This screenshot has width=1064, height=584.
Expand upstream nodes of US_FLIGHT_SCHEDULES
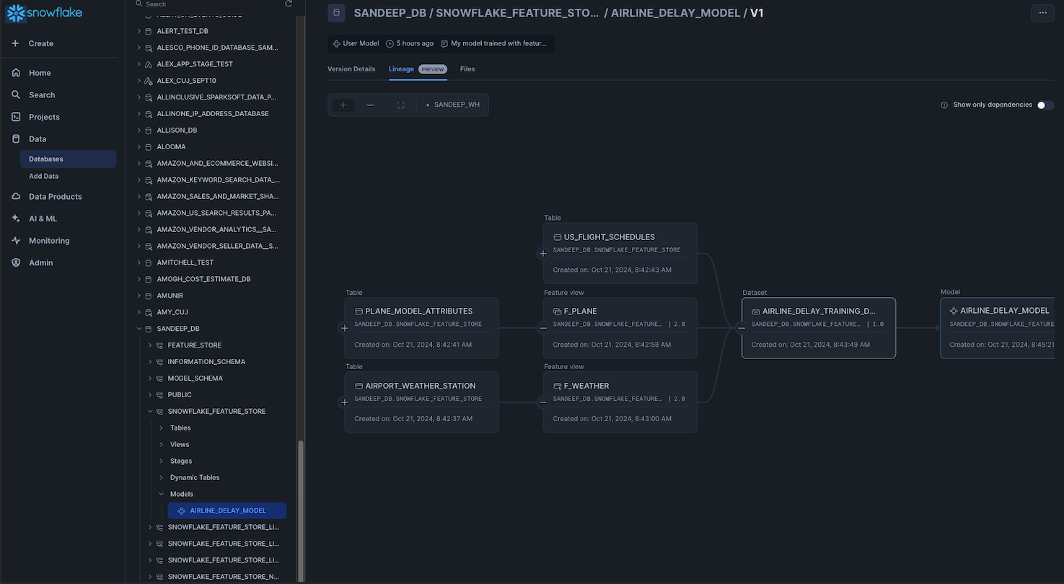(x=543, y=253)
